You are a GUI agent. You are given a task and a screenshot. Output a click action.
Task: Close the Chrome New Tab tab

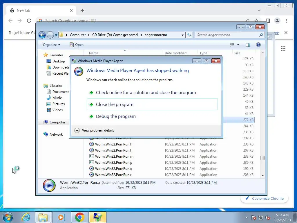(71, 10)
